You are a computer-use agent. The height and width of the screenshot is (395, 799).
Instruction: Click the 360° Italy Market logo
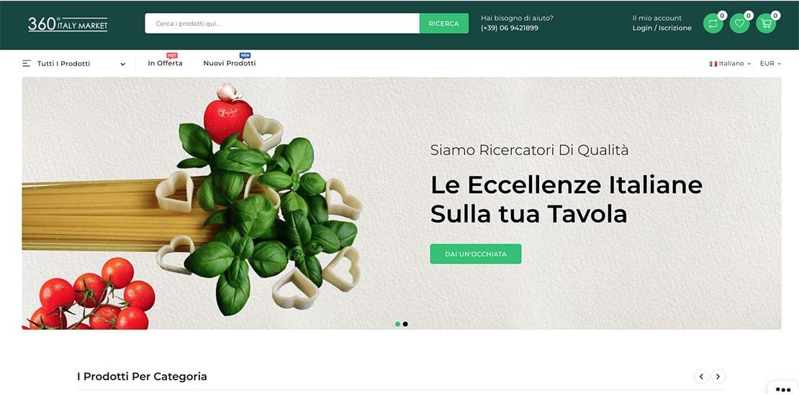point(68,24)
